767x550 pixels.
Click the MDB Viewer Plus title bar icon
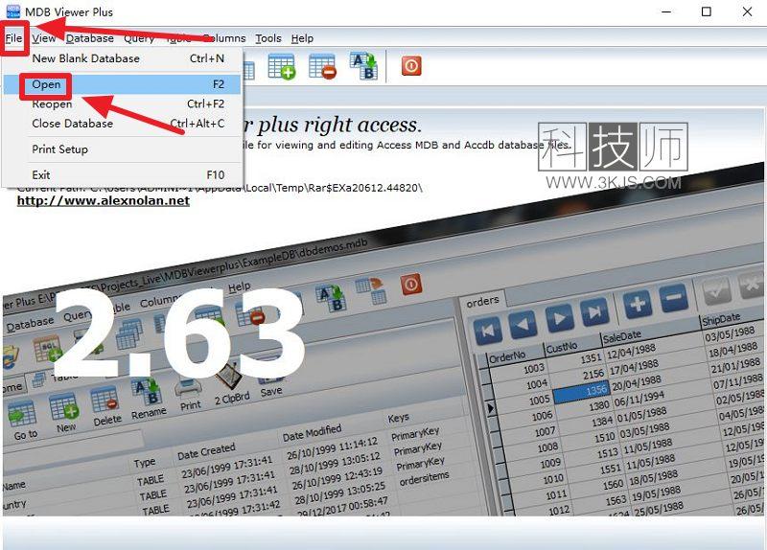pos(13,11)
